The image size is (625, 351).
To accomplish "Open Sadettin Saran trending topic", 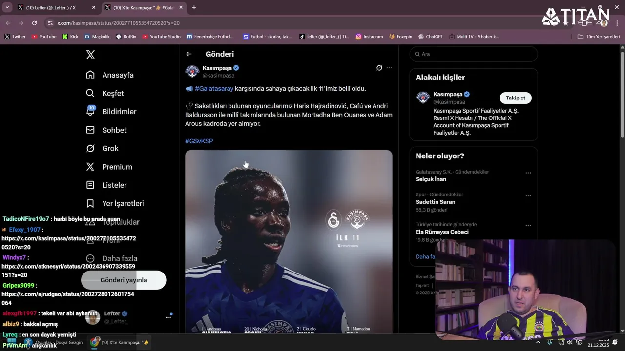I will [x=435, y=202].
